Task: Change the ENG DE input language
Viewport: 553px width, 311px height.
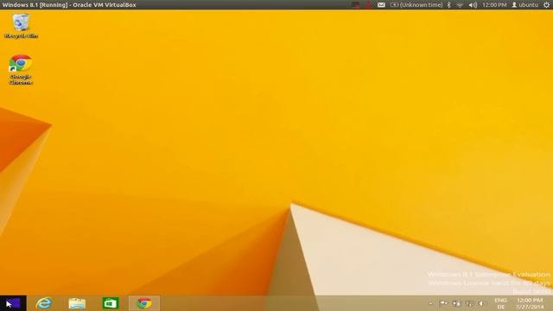Action: pos(501,303)
